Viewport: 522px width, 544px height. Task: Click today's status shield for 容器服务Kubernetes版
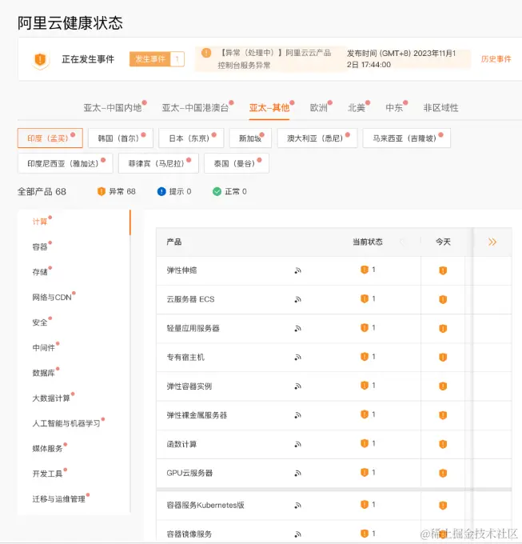(443, 506)
